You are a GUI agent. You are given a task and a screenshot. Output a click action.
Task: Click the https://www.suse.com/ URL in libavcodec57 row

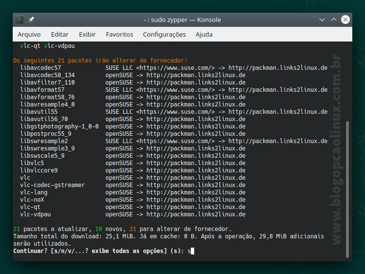tap(176, 68)
